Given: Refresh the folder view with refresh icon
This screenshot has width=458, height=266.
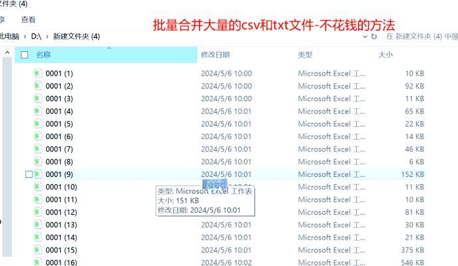Looking at the screenshot, I should coord(374,37).
